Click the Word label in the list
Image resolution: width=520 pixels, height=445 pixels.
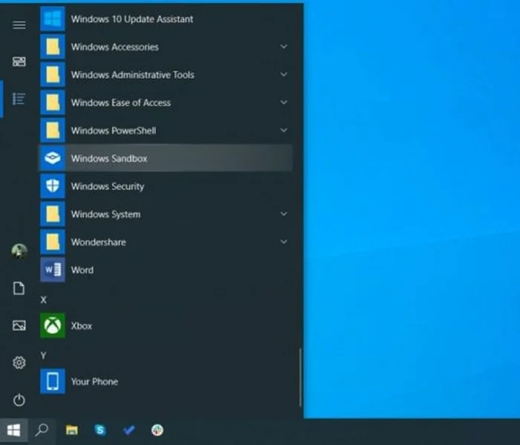82,270
